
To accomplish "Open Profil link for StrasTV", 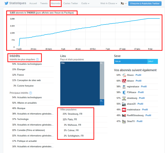I will click(139, 121).
